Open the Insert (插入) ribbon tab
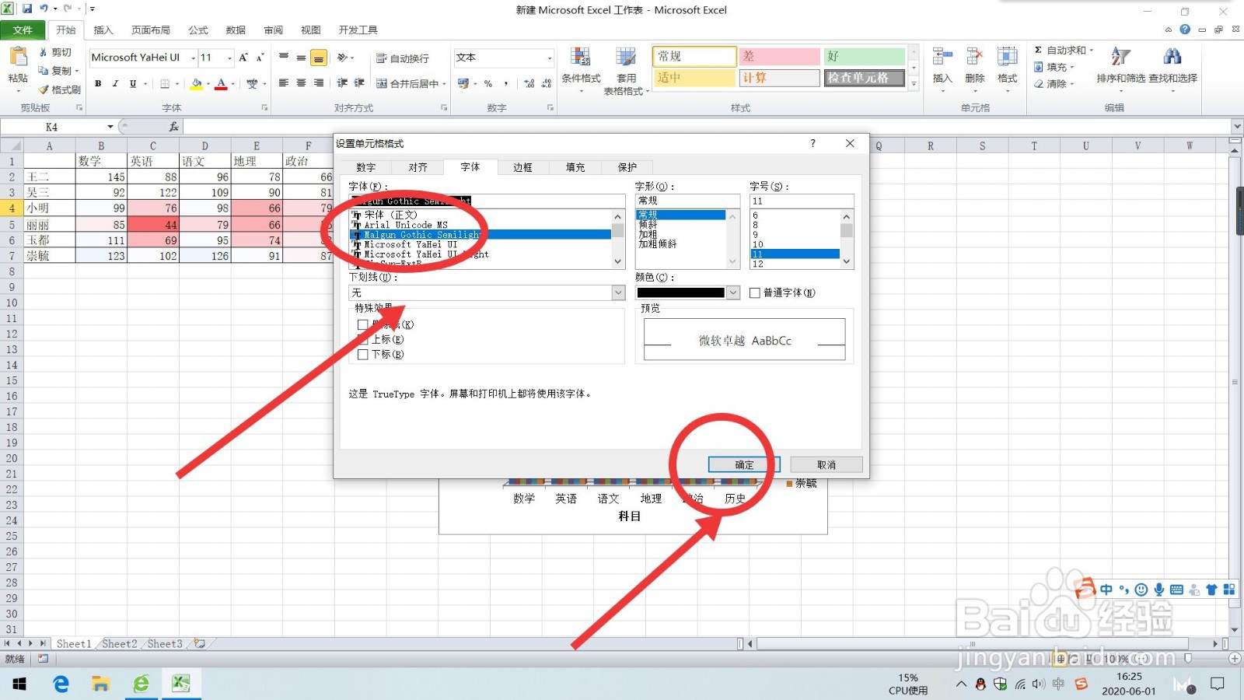1244x700 pixels. click(103, 30)
